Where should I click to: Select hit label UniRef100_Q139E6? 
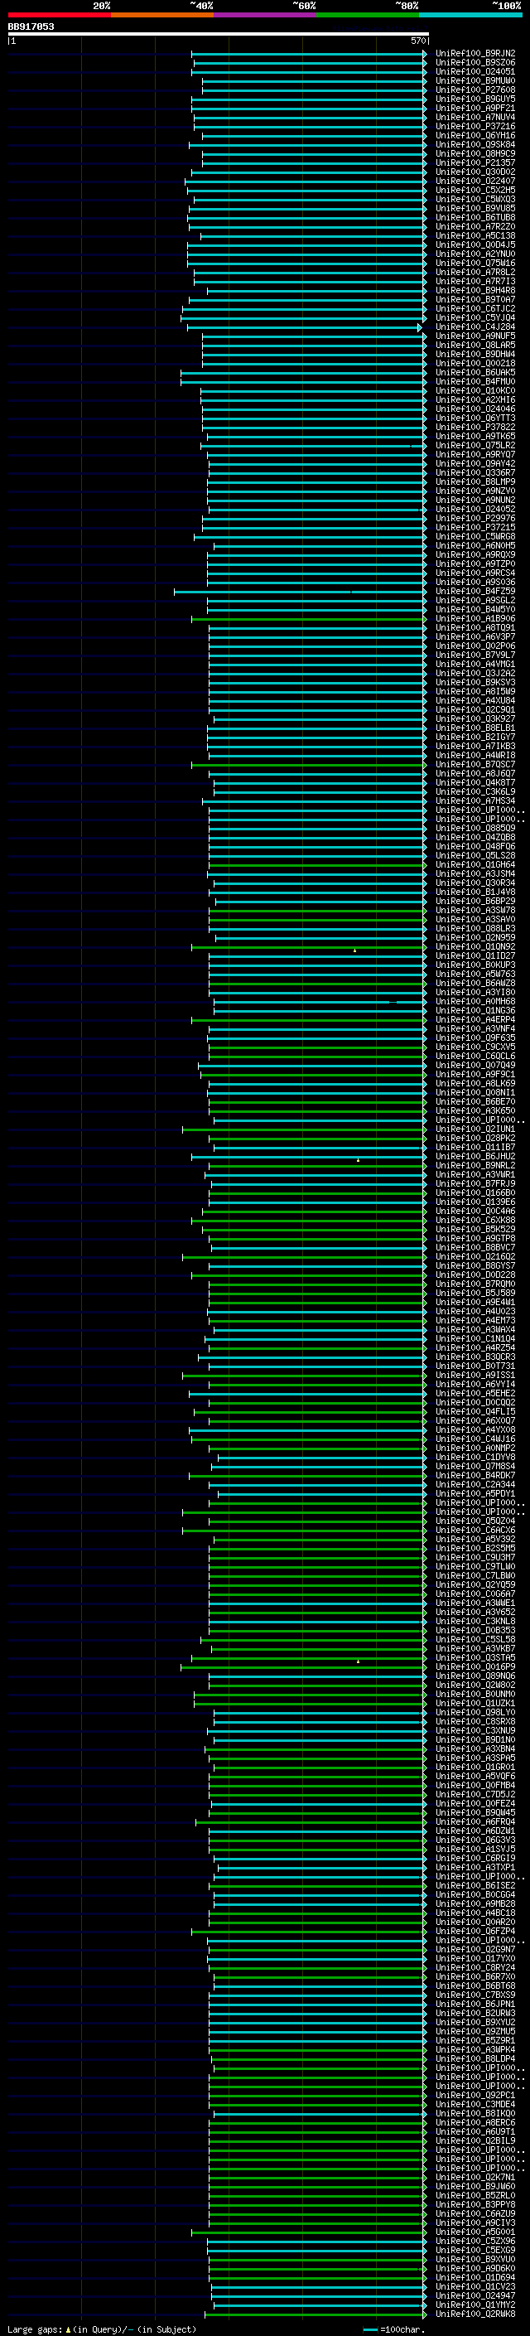(x=475, y=1202)
